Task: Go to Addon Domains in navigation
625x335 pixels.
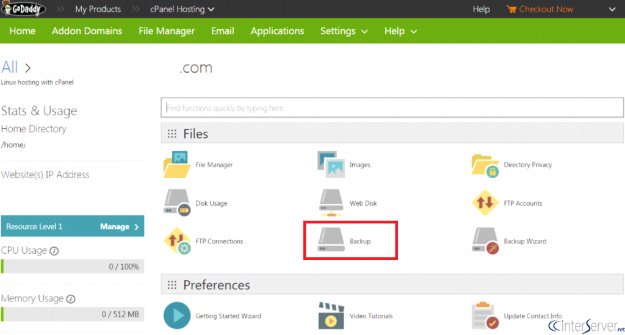Action: coord(87,31)
